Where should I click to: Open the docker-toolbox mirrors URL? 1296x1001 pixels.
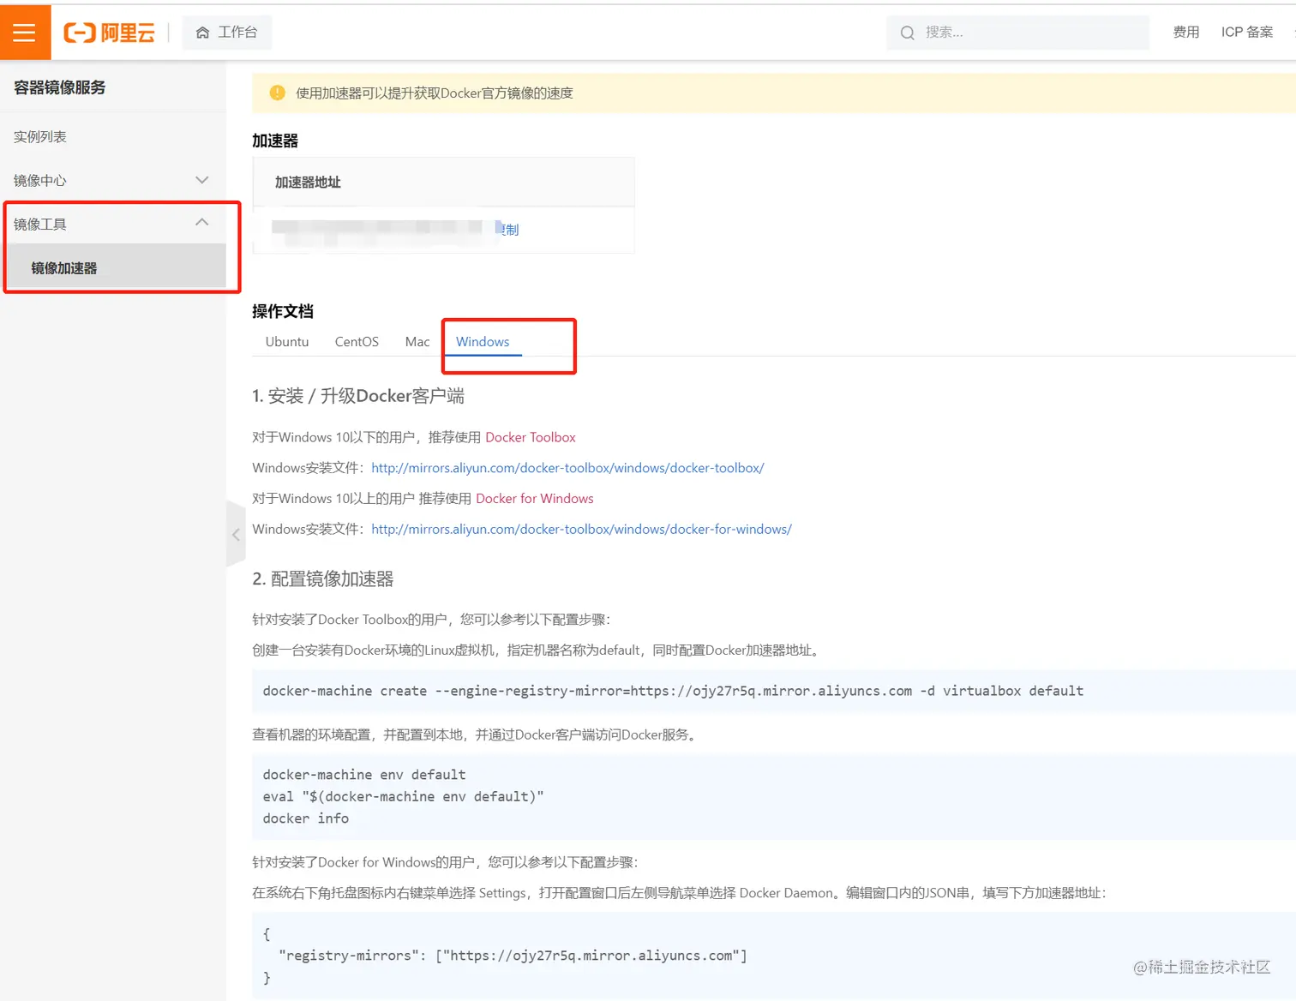pyautogui.click(x=567, y=468)
